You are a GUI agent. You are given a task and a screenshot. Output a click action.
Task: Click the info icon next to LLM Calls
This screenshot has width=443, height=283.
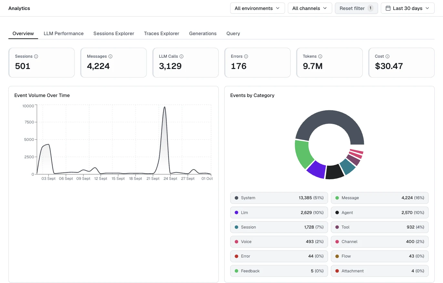pos(181,56)
